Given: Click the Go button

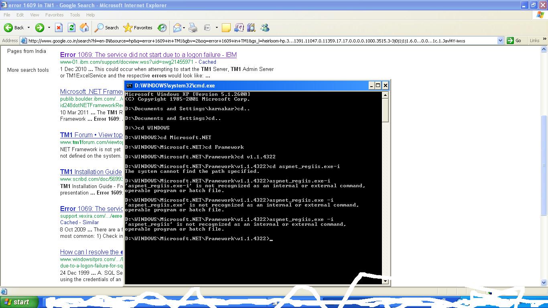Looking at the screenshot, I should [x=515, y=41].
